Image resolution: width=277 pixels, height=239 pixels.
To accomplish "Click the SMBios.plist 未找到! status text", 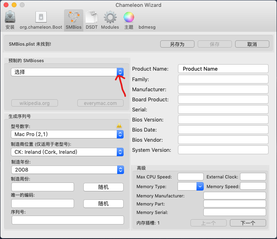I will 30,44.
